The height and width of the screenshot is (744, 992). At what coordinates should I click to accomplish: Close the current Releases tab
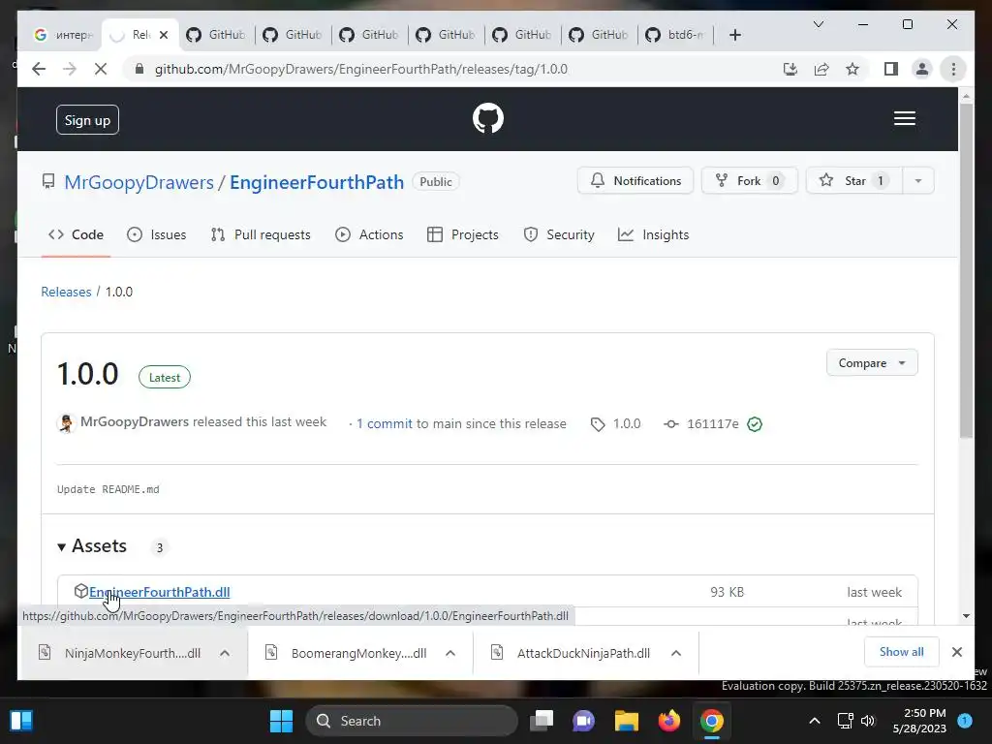[x=164, y=35]
